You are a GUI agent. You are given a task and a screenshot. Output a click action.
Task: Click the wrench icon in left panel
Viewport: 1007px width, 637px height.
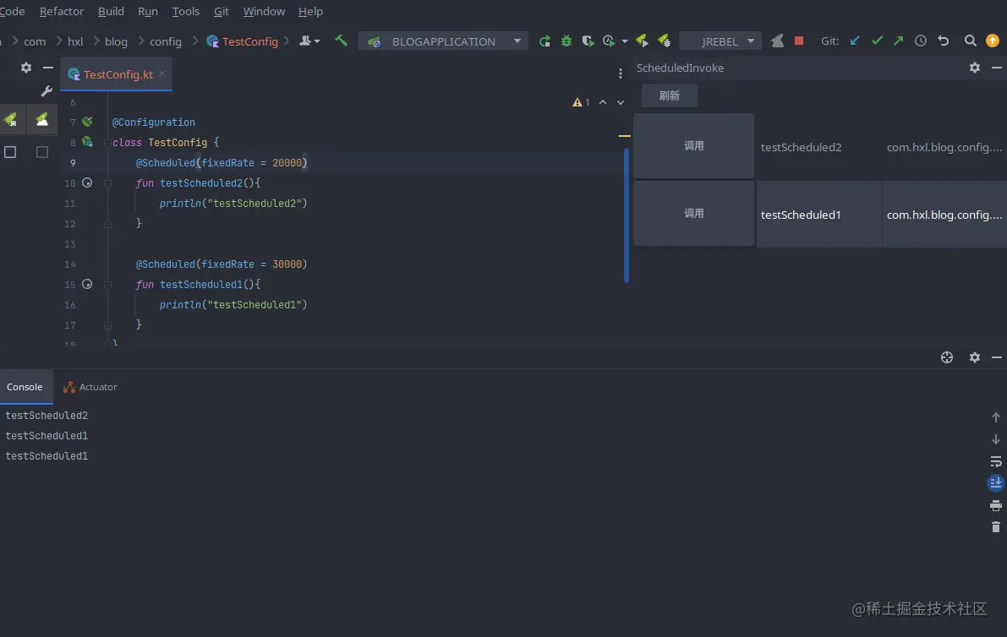coord(47,91)
